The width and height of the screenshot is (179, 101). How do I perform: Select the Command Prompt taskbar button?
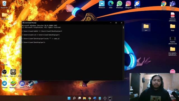pos(110,98)
